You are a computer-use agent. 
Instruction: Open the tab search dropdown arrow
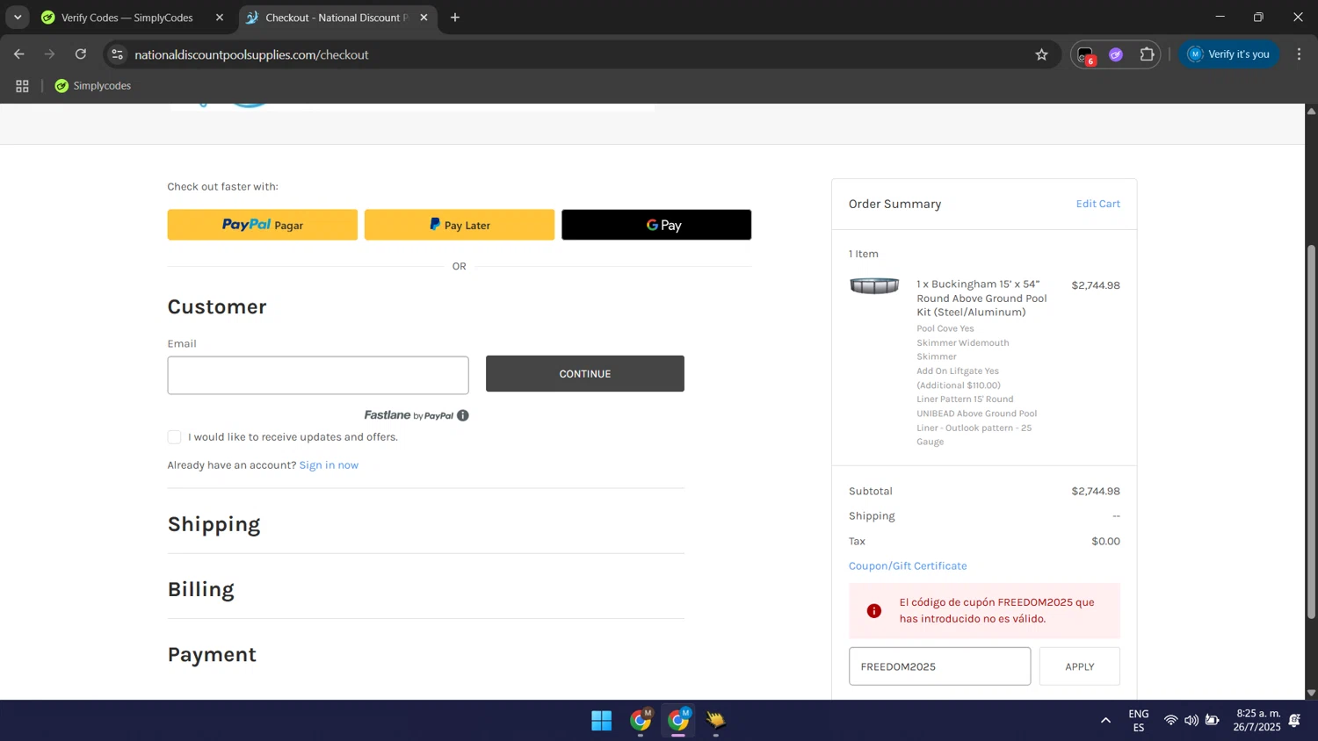pos(18,18)
